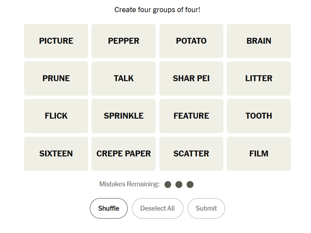Choose the FEATURE tile
Image resolution: width=311 pixels, height=233 pixels.
(191, 116)
